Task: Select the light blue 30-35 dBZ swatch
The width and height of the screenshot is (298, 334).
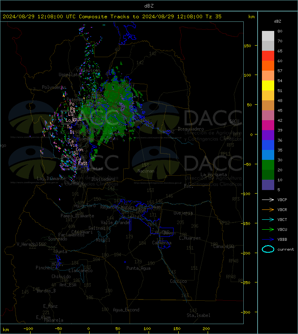Action: tap(268, 155)
